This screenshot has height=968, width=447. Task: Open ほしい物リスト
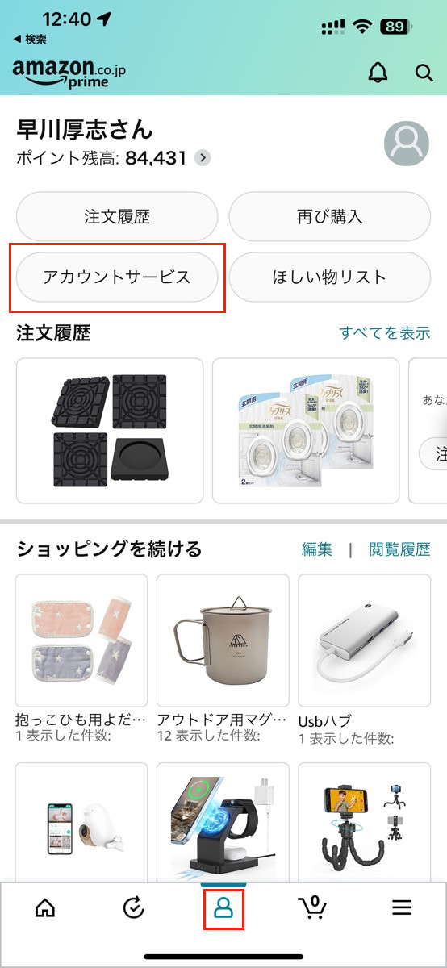pyautogui.click(x=330, y=277)
